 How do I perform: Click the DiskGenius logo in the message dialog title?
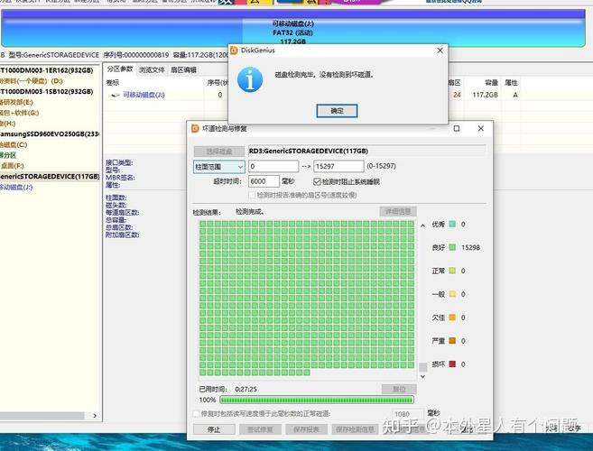coord(234,51)
